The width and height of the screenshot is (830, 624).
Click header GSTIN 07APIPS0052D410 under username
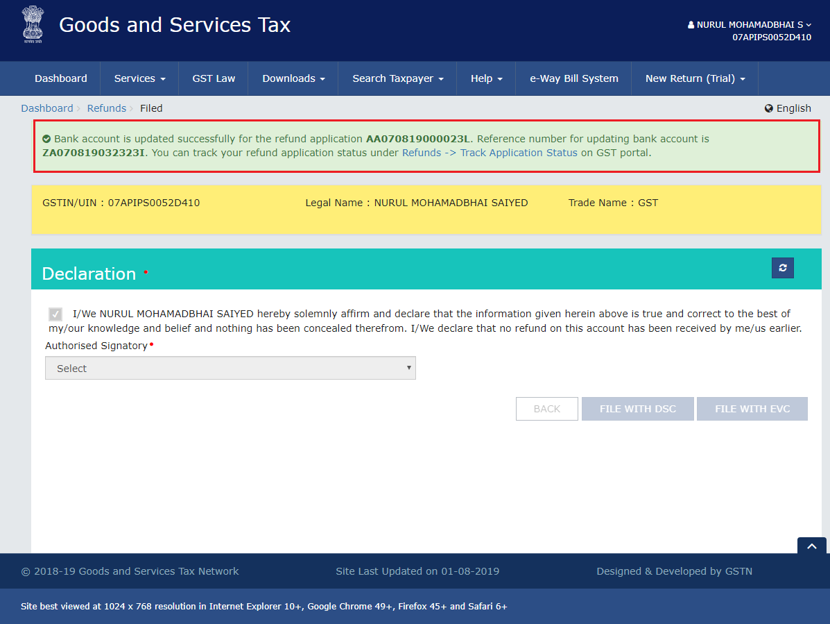[771, 37]
